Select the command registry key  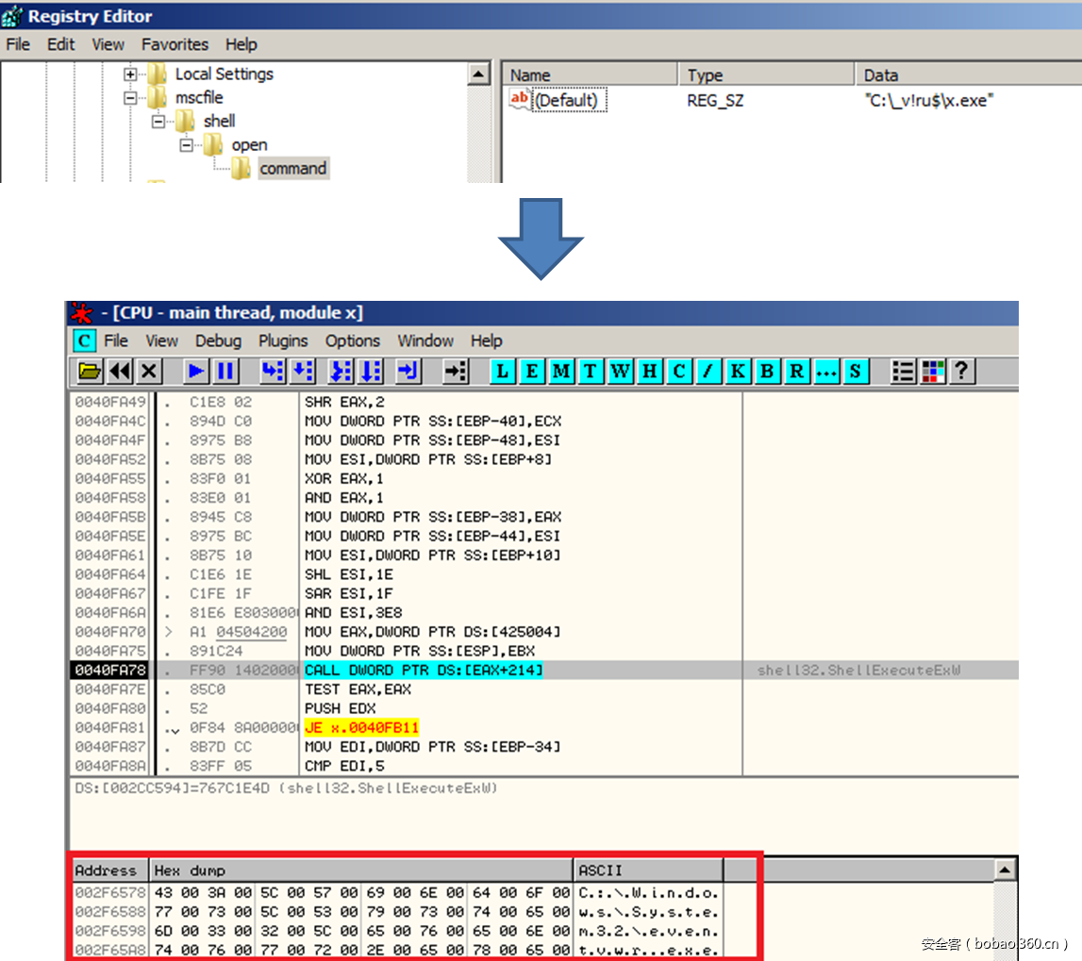tap(292, 169)
